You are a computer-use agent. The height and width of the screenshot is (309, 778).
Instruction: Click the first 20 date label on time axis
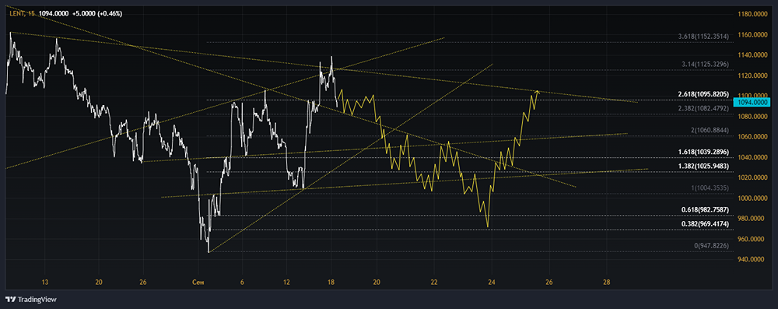tap(99, 282)
